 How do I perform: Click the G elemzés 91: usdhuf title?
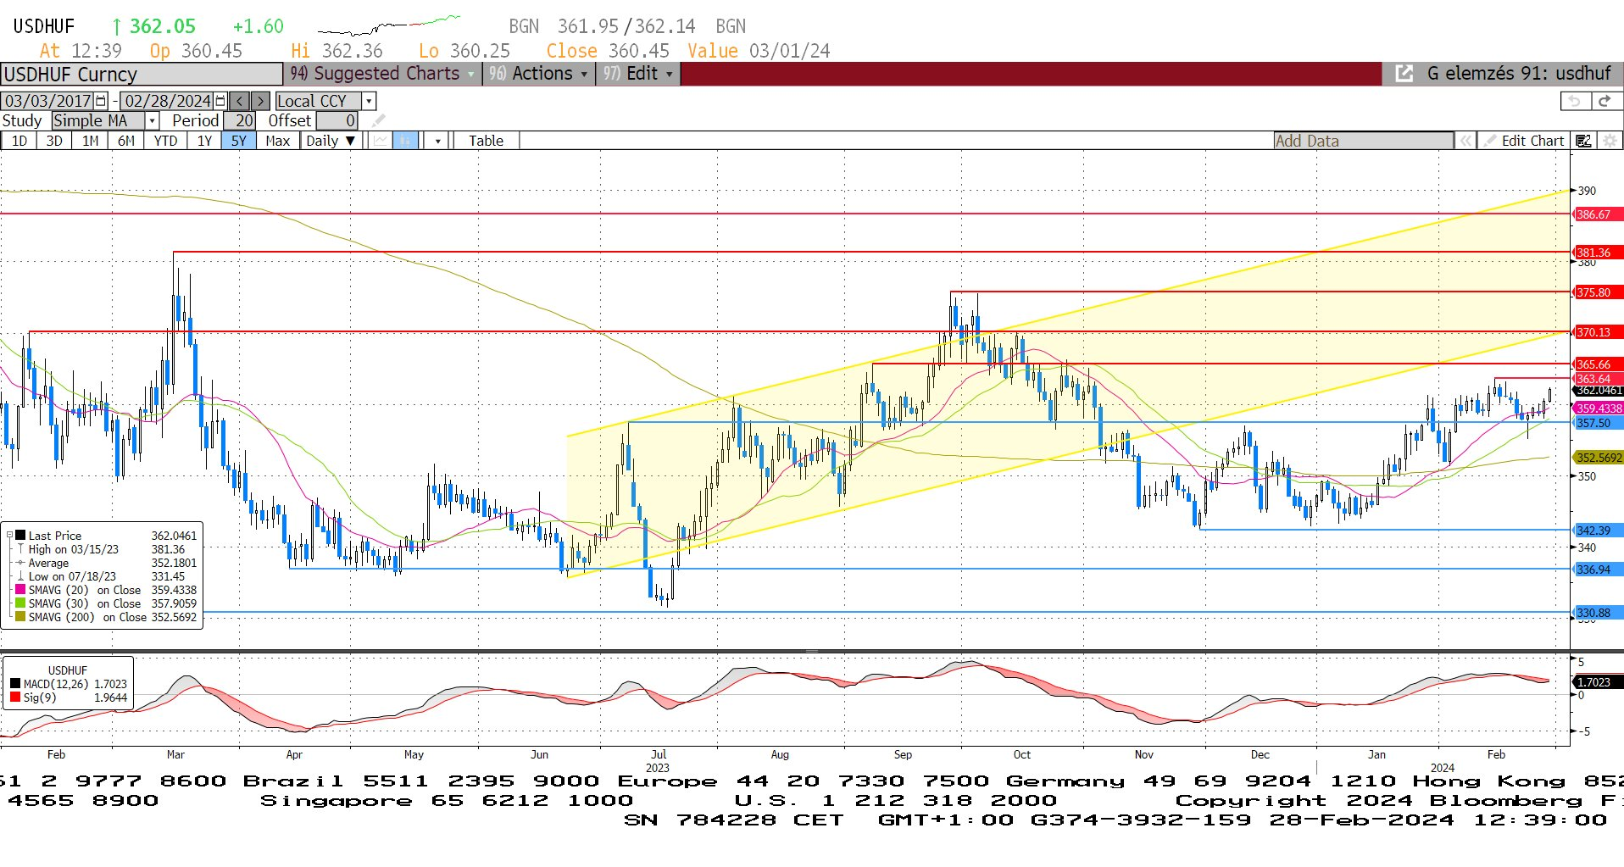pyautogui.click(x=1518, y=74)
